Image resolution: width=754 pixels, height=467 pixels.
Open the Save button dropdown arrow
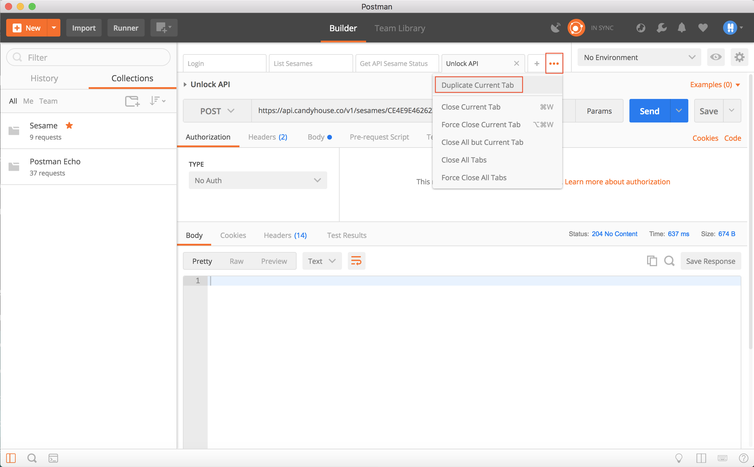732,111
